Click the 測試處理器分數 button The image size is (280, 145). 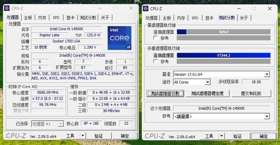tap(165, 93)
